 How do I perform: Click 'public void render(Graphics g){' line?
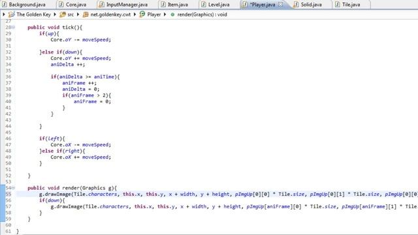(72, 188)
